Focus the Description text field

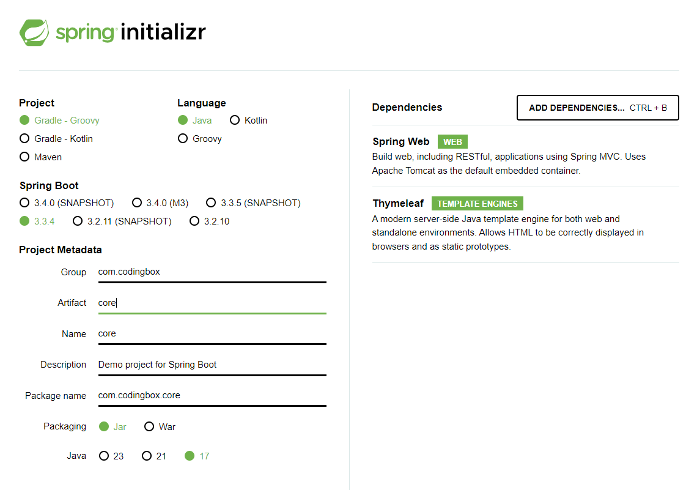pyautogui.click(x=212, y=365)
